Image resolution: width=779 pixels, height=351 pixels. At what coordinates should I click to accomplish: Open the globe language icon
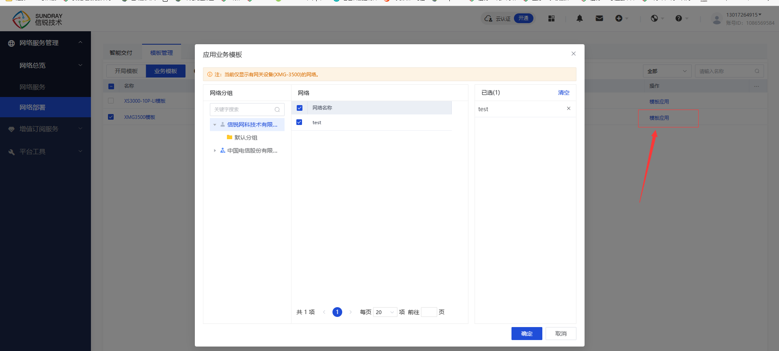654,18
